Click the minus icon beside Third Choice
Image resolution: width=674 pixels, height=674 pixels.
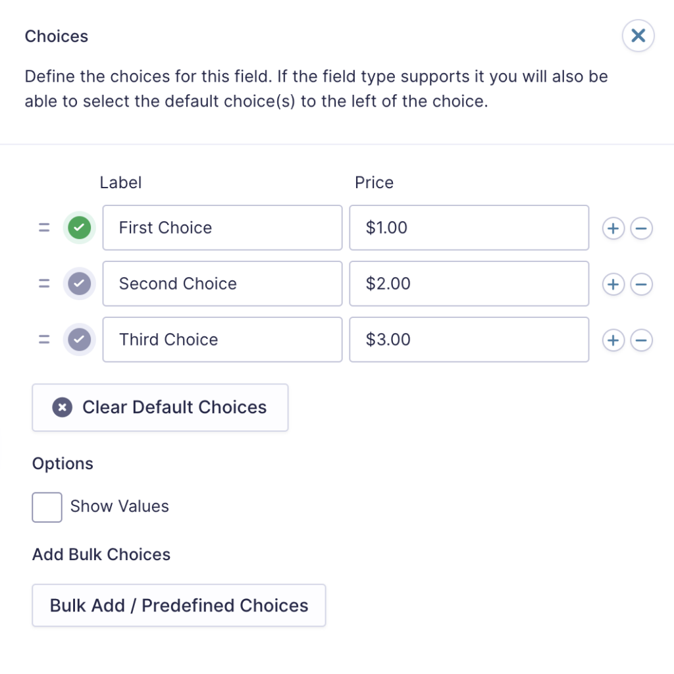(x=641, y=340)
